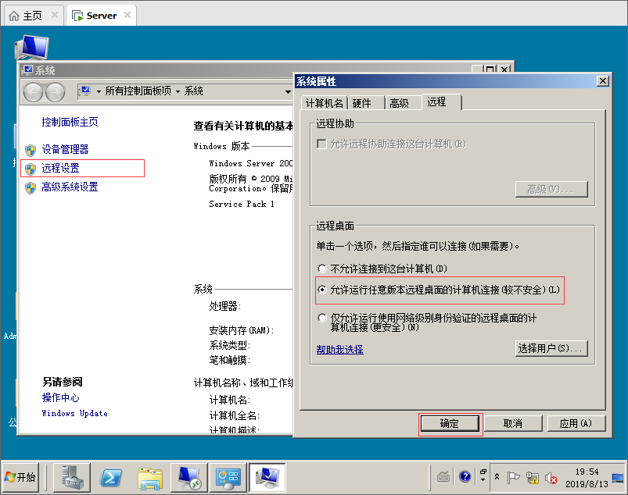The image size is (628, 495).
Task: Launch Windows PowerShell from the taskbar
Action: tap(112, 476)
